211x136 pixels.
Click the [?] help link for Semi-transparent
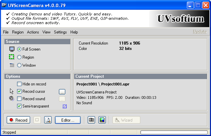coord(65,106)
